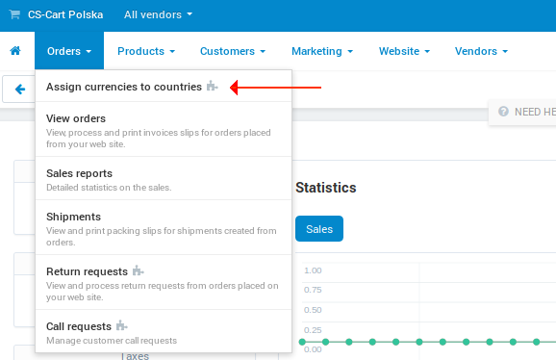Click the Statistics heading
The width and height of the screenshot is (556, 360).
pyautogui.click(x=325, y=188)
